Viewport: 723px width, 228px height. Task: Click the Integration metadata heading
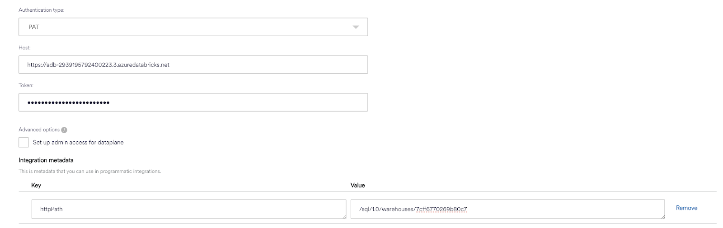click(46, 160)
